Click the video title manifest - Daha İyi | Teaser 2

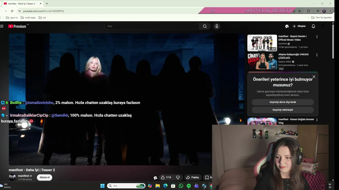32,170
